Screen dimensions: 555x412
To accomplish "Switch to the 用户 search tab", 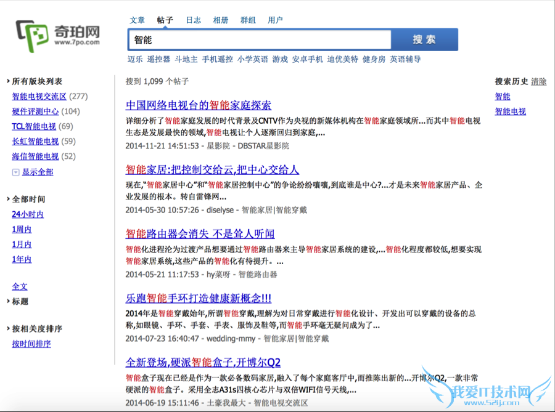I will (x=275, y=20).
